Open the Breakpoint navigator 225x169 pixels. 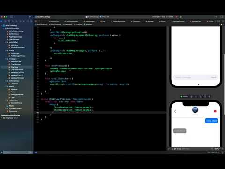(x=28, y=21)
